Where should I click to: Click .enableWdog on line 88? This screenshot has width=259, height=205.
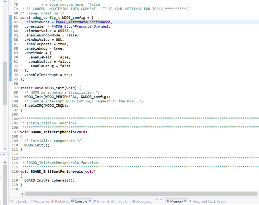click(36, 48)
